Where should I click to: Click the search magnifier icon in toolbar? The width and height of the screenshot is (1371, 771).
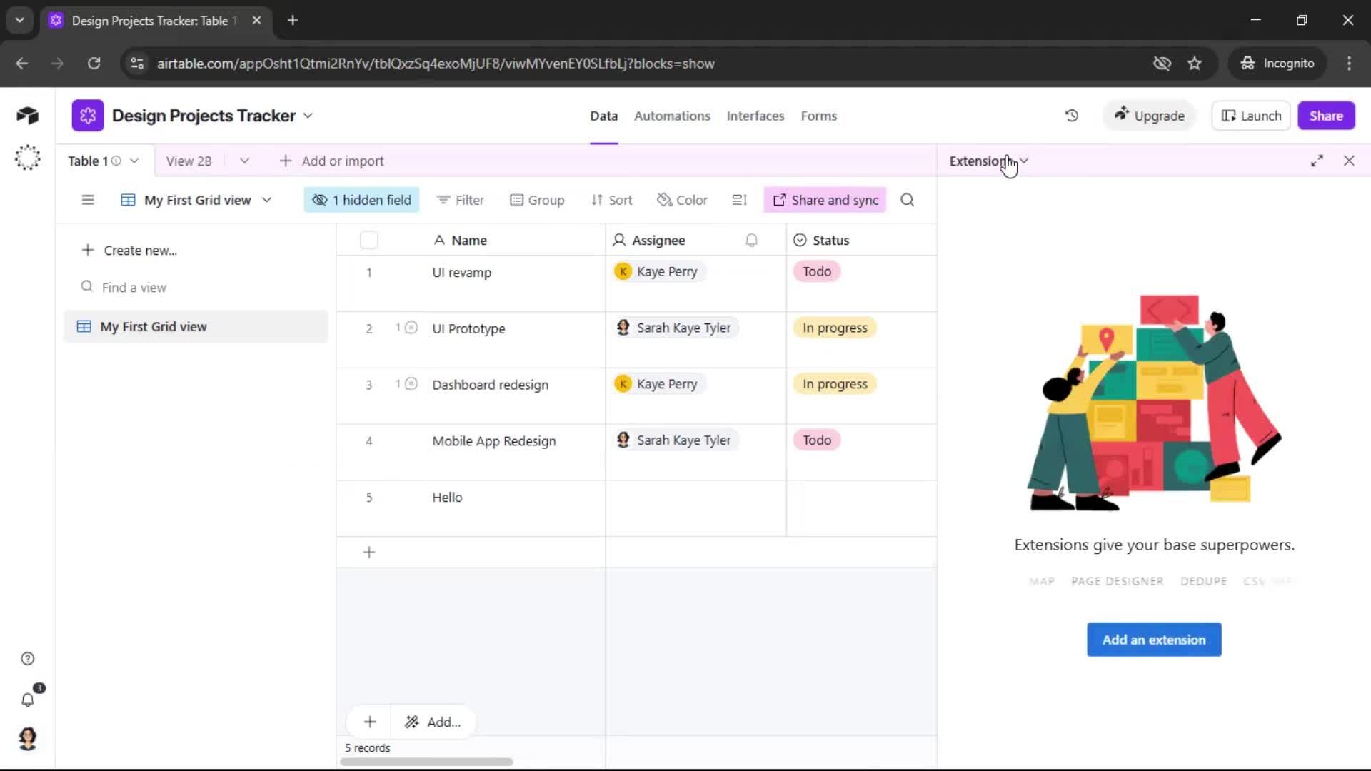tap(907, 200)
